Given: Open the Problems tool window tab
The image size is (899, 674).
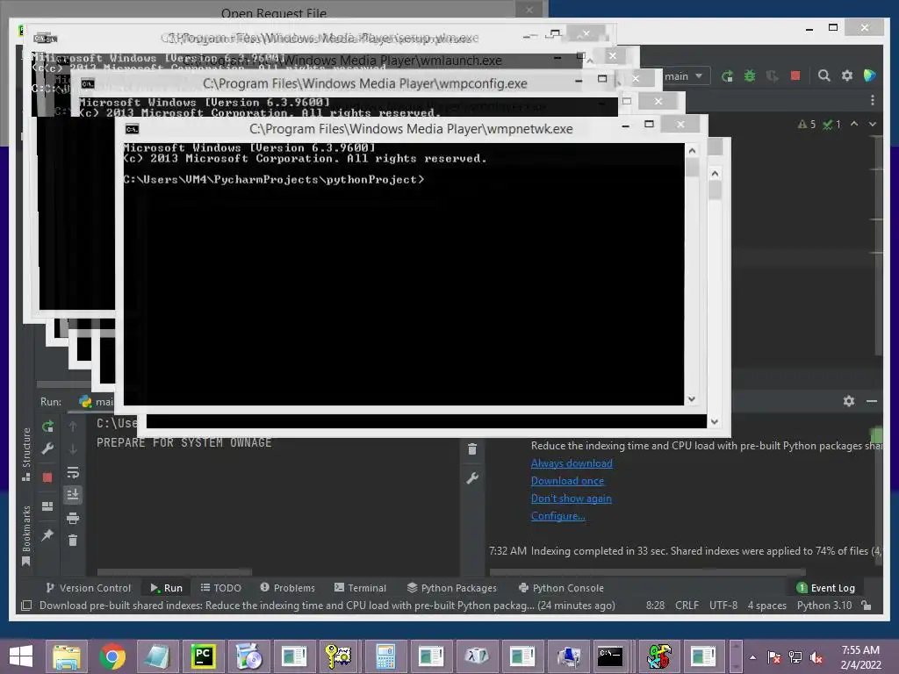Looking at the screenshot, I should click(x=288, y=588).
